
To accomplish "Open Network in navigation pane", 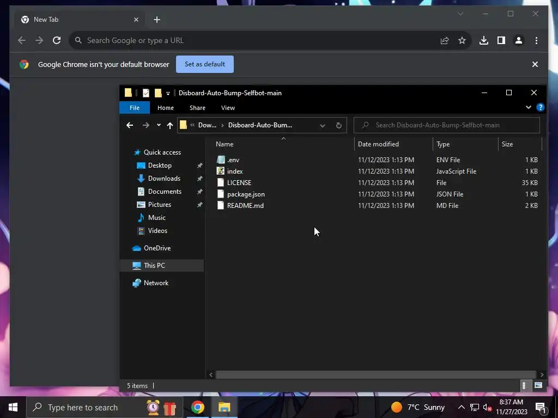I will pyautogui.click(x=156, y=283).
